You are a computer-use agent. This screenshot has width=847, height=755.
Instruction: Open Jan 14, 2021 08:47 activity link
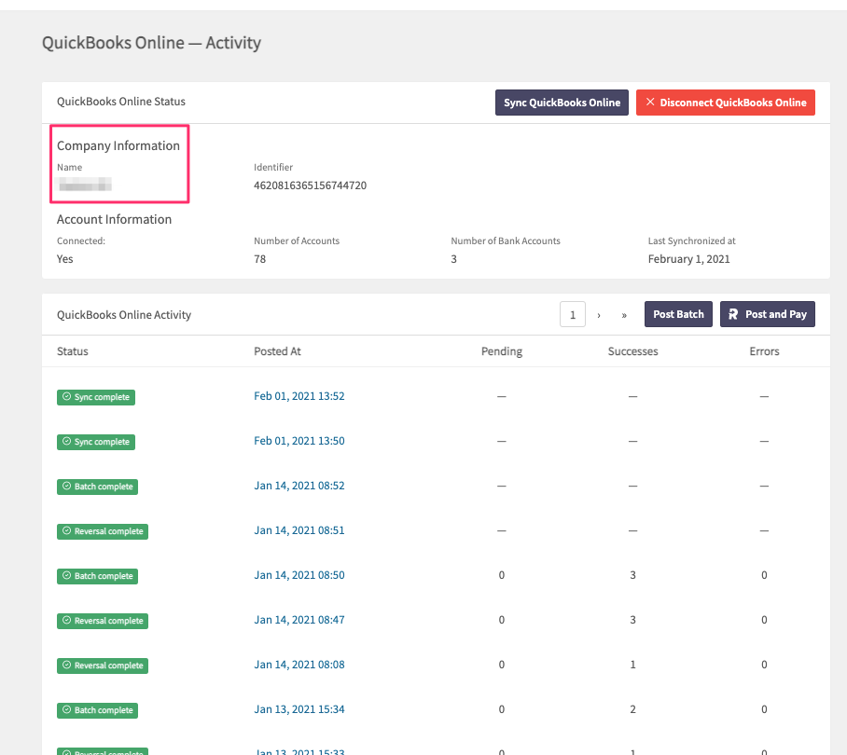coord(299,620)
